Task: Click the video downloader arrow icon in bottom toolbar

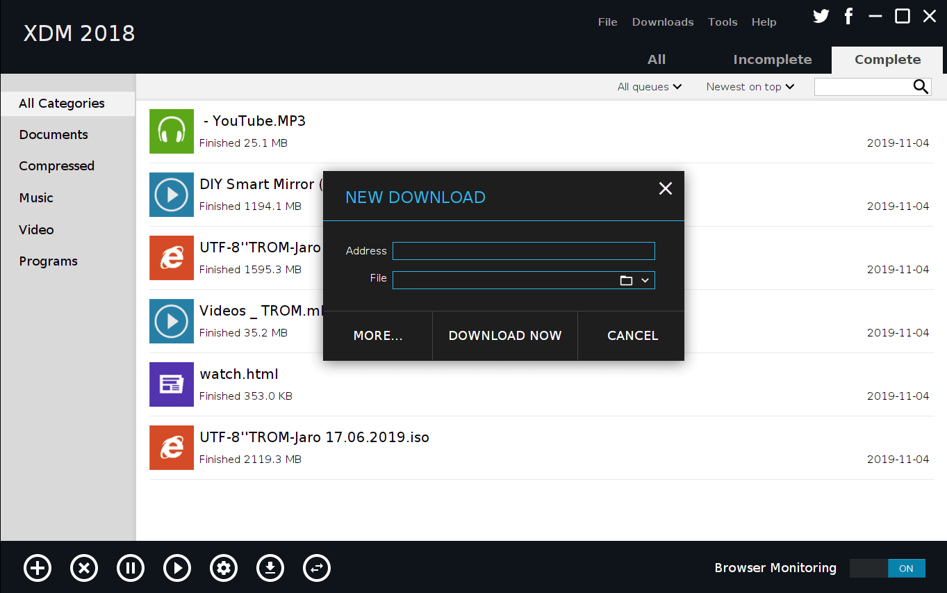Action: click(x=270, y=568)
